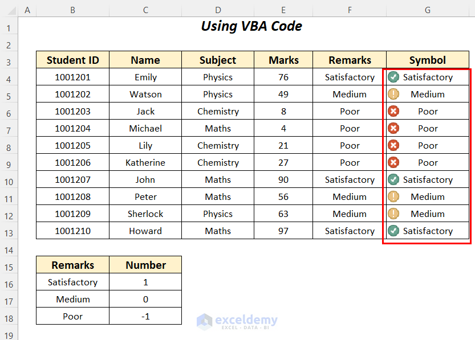This screenshot has height=340, width=475.
Task: Select column F header
Action: pyautogui.click(x=350, y=10)
